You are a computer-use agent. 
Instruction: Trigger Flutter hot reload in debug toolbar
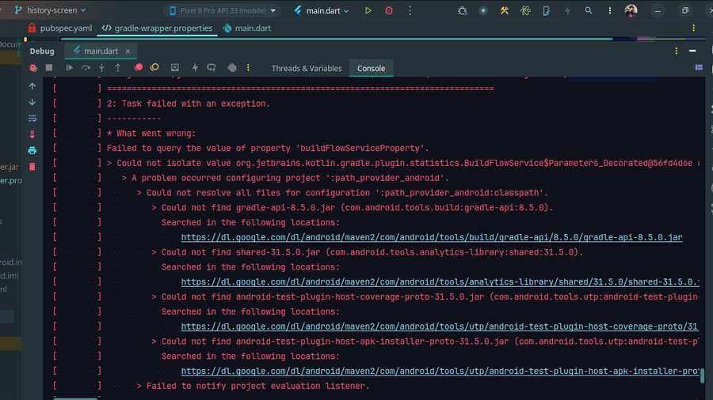[x=195, y=67]
